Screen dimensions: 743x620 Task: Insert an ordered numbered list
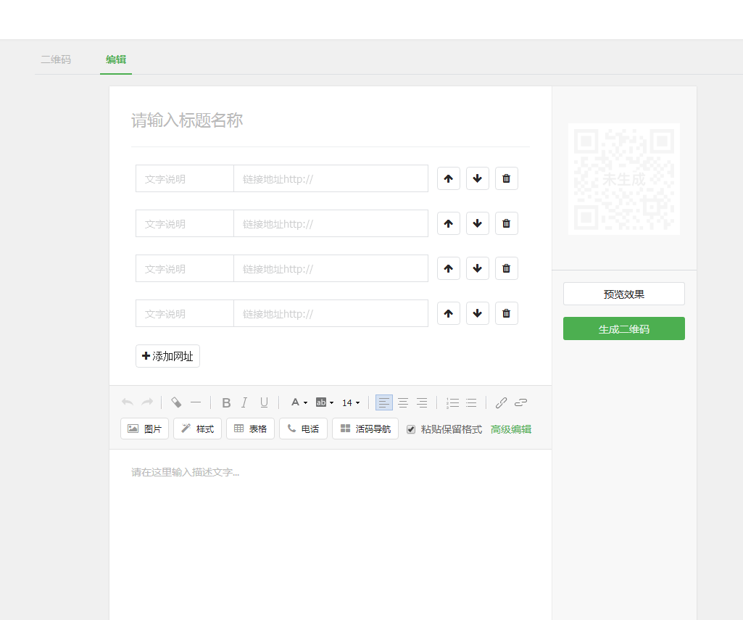click(452, 402)
